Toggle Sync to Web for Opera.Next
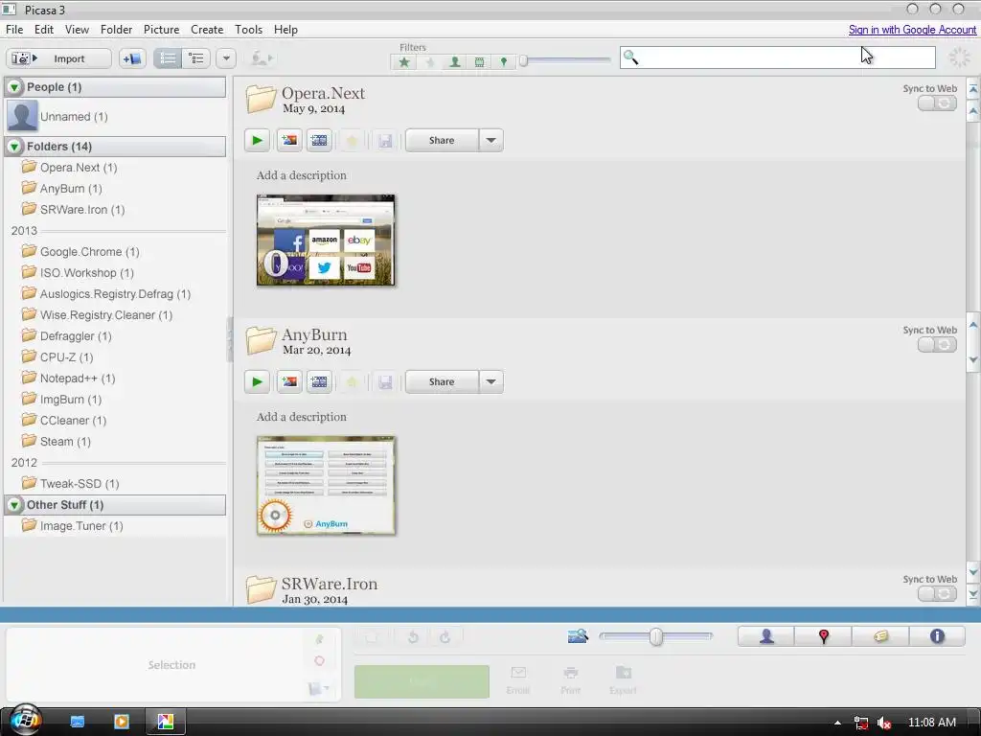Image resolution: width=981 pixels, height=736 pixels. click(x=937, y=103)
